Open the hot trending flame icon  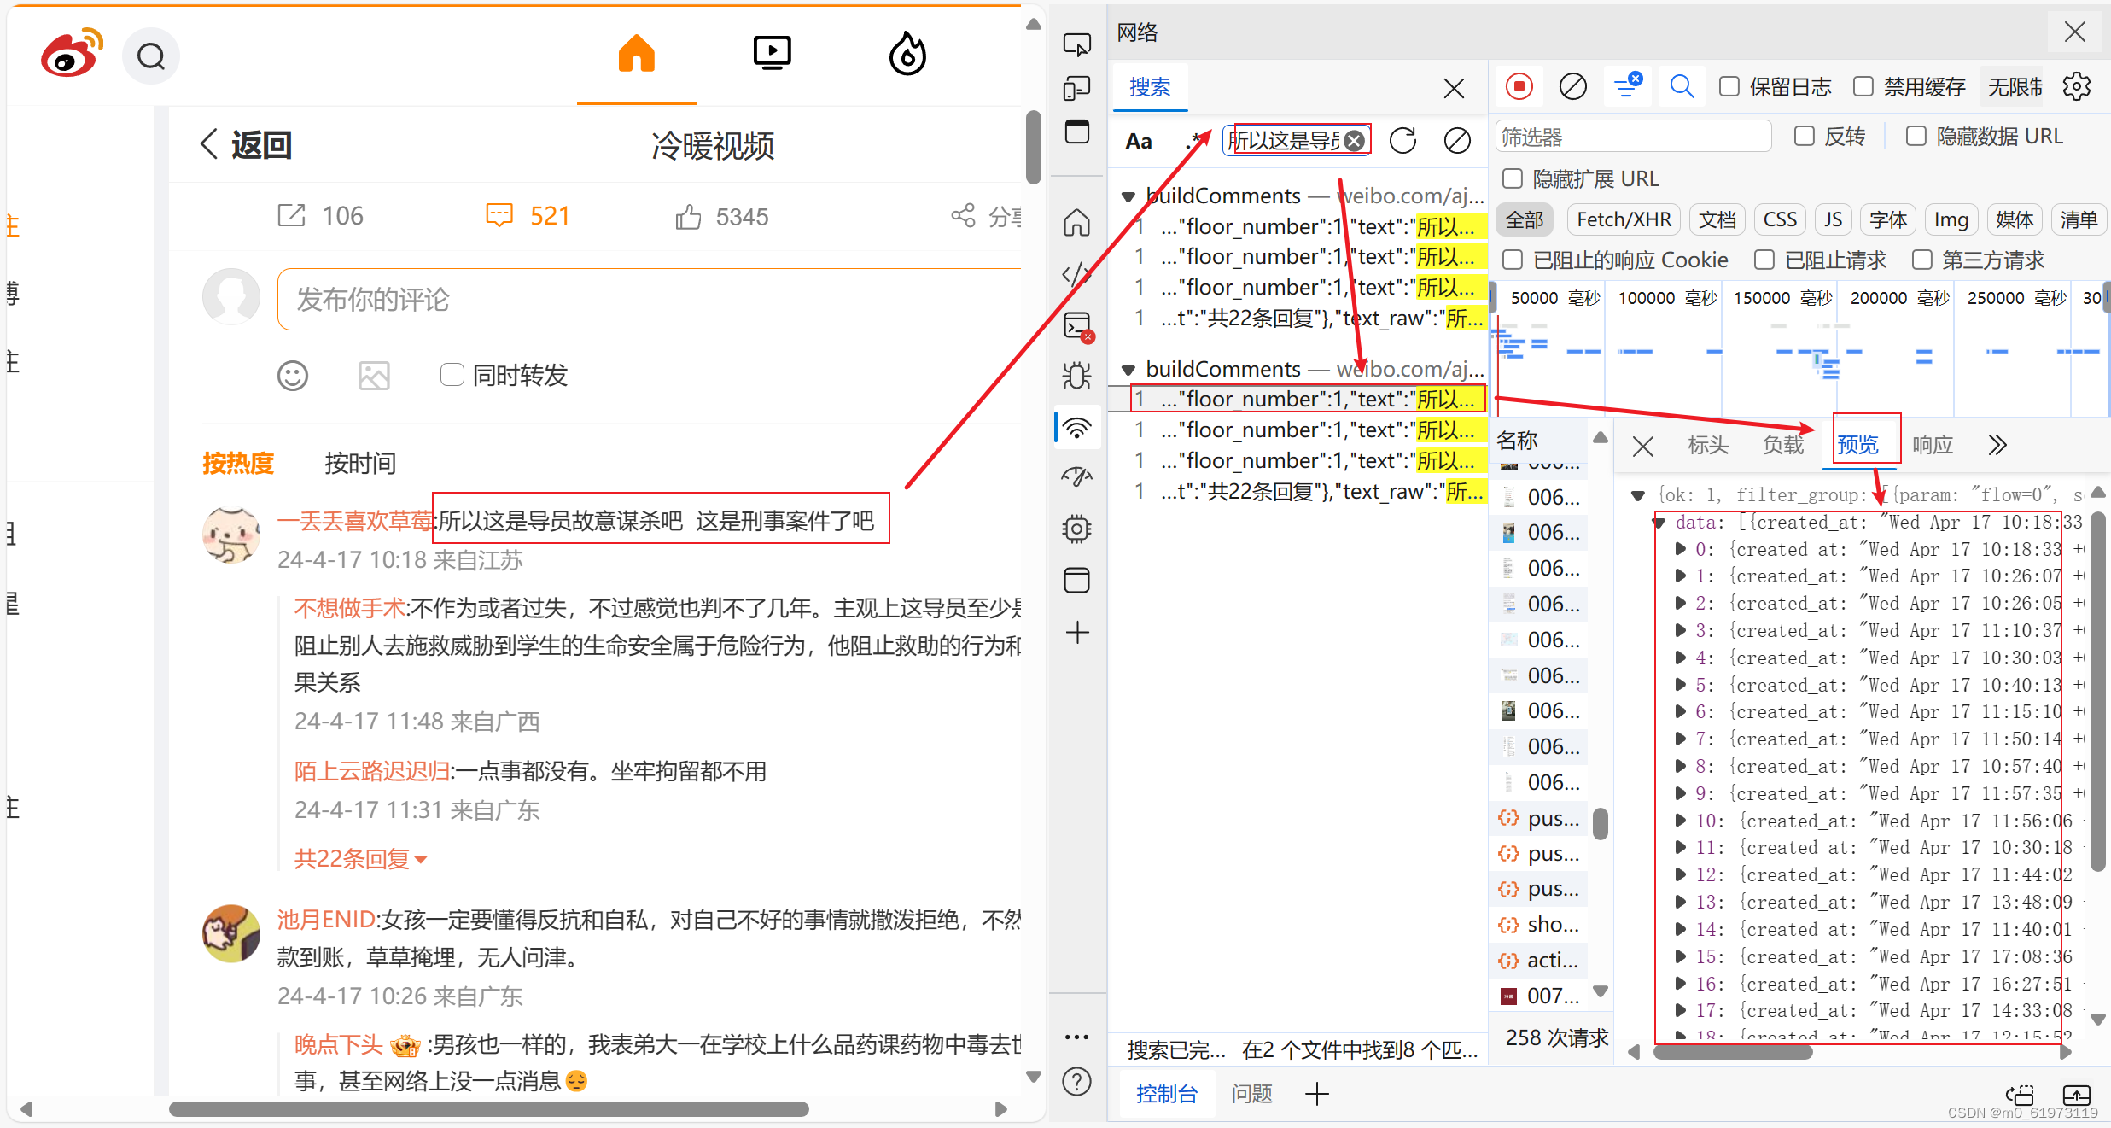[x=907, y=55]
